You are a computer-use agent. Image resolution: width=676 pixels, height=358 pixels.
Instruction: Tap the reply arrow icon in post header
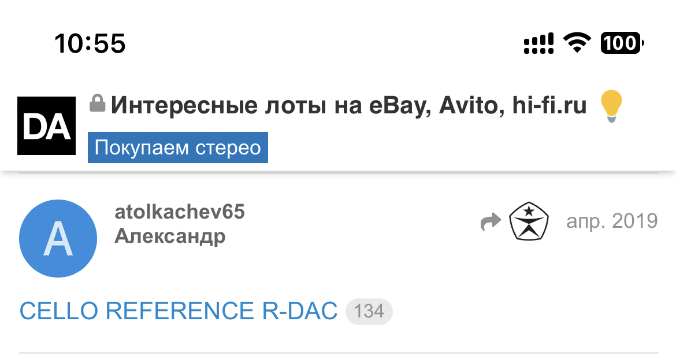490,222
